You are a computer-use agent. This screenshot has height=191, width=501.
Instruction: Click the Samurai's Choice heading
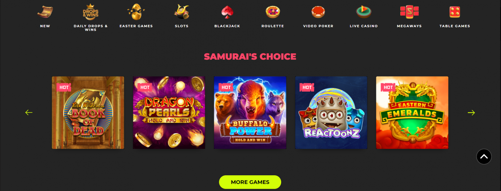[x=250, y=56]
